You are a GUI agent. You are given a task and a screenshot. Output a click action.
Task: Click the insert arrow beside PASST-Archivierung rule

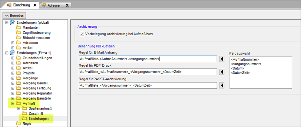coord(222,85)
